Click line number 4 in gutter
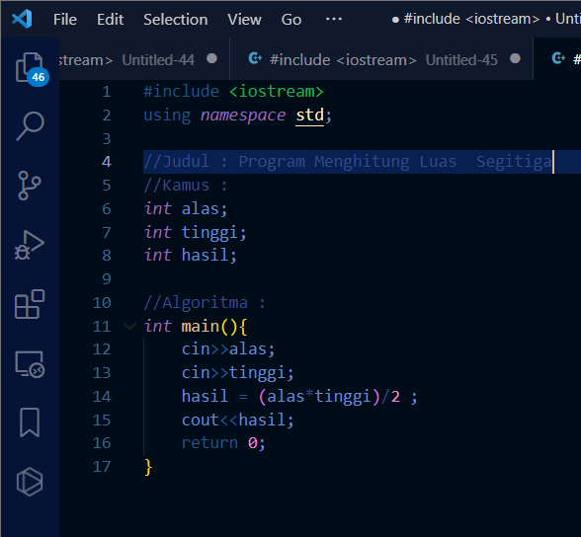Image resolution: width=581 pixels, height=537 pixels. coord(107,161)
